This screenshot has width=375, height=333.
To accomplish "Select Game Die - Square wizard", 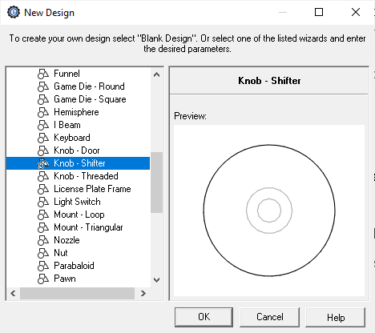I will [90, 99].
